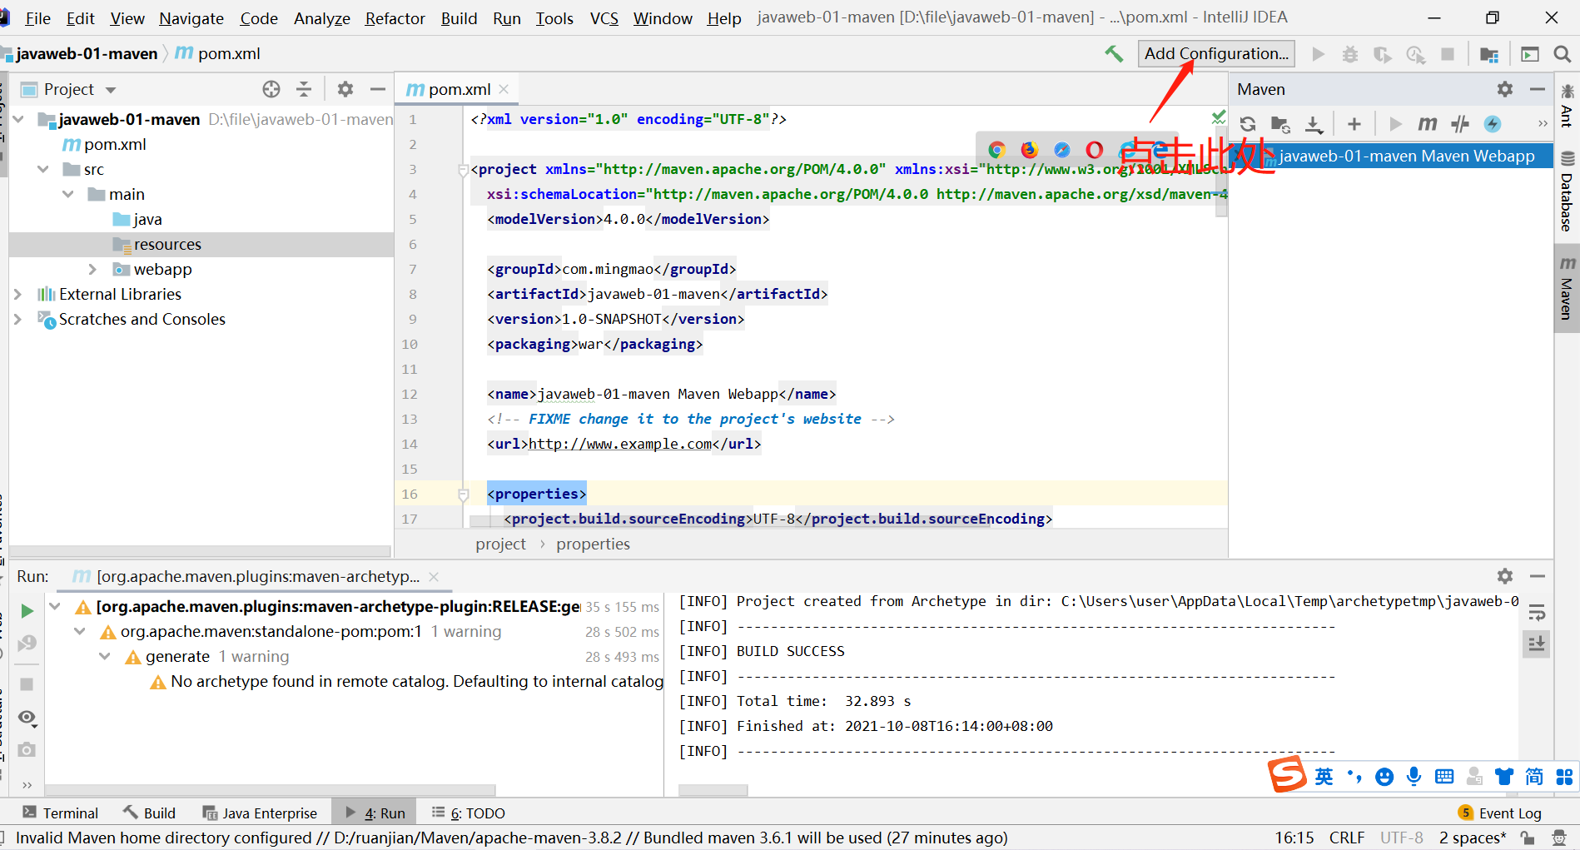Open the Event Log
Screen dimensions: 1580x850
(x=1500, y=813)
